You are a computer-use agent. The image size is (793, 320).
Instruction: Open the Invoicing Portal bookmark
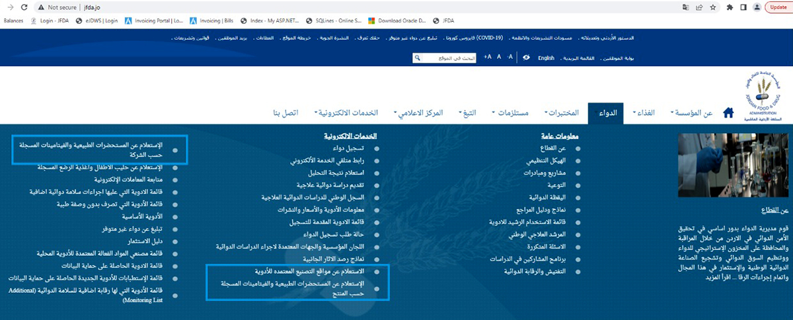pos(154,20)
